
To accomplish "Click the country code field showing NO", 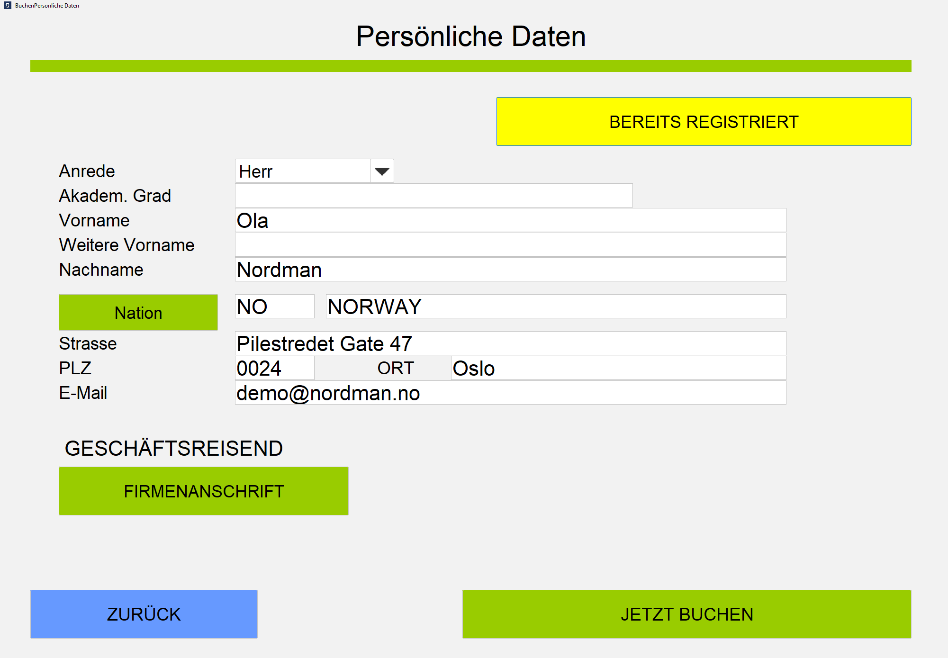I will [x=274, y=307].
